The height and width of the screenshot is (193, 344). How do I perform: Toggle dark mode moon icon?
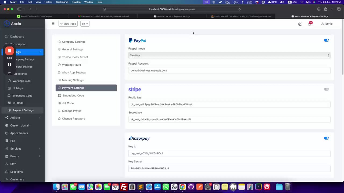pos(300,24)
